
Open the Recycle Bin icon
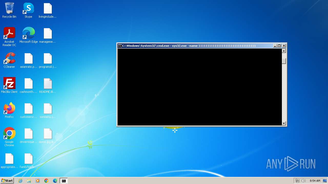[9, 11]
